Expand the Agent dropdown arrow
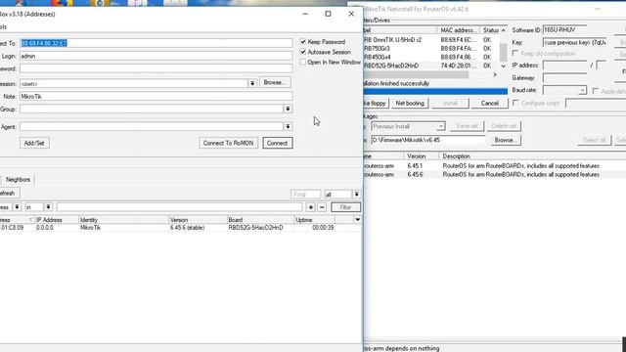 point(288,126)
